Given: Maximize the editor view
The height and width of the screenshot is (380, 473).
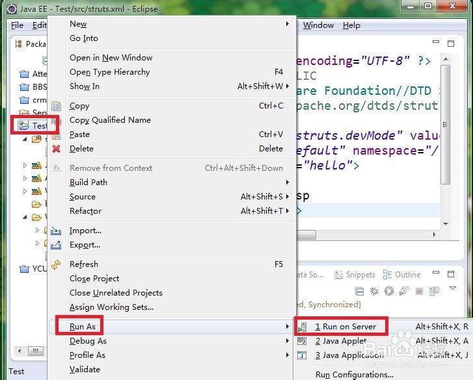Looking at the screenshot, I should [451, 44].
